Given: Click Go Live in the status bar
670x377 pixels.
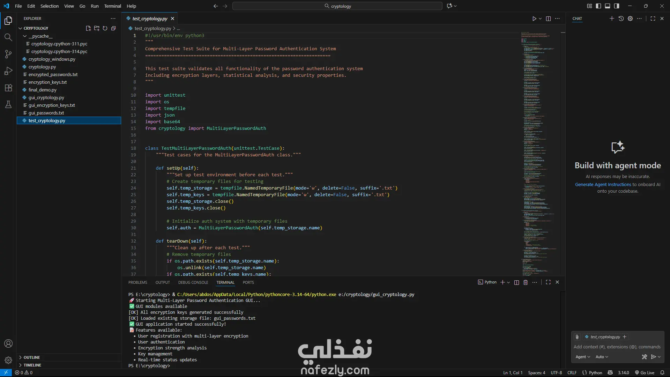Looking at the screenshot, I should point(645,372).
